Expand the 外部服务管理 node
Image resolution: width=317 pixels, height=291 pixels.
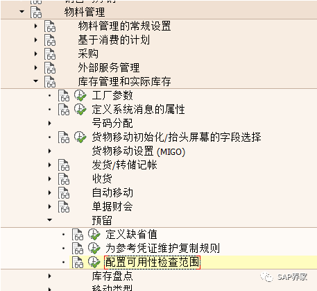pos(36,67)
